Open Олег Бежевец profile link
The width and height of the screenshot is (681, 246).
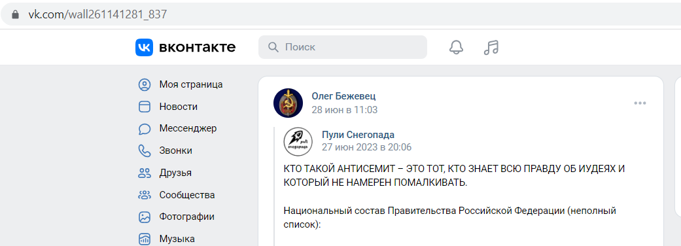pyautogui.click(x=343, y=96)
